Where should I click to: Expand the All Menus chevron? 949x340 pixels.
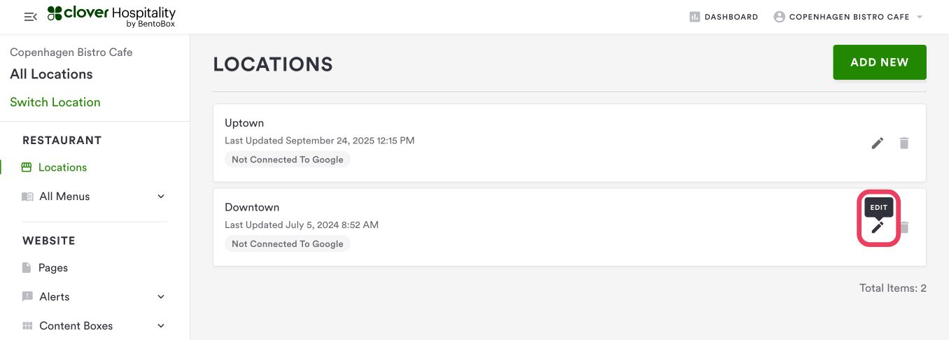161,197
